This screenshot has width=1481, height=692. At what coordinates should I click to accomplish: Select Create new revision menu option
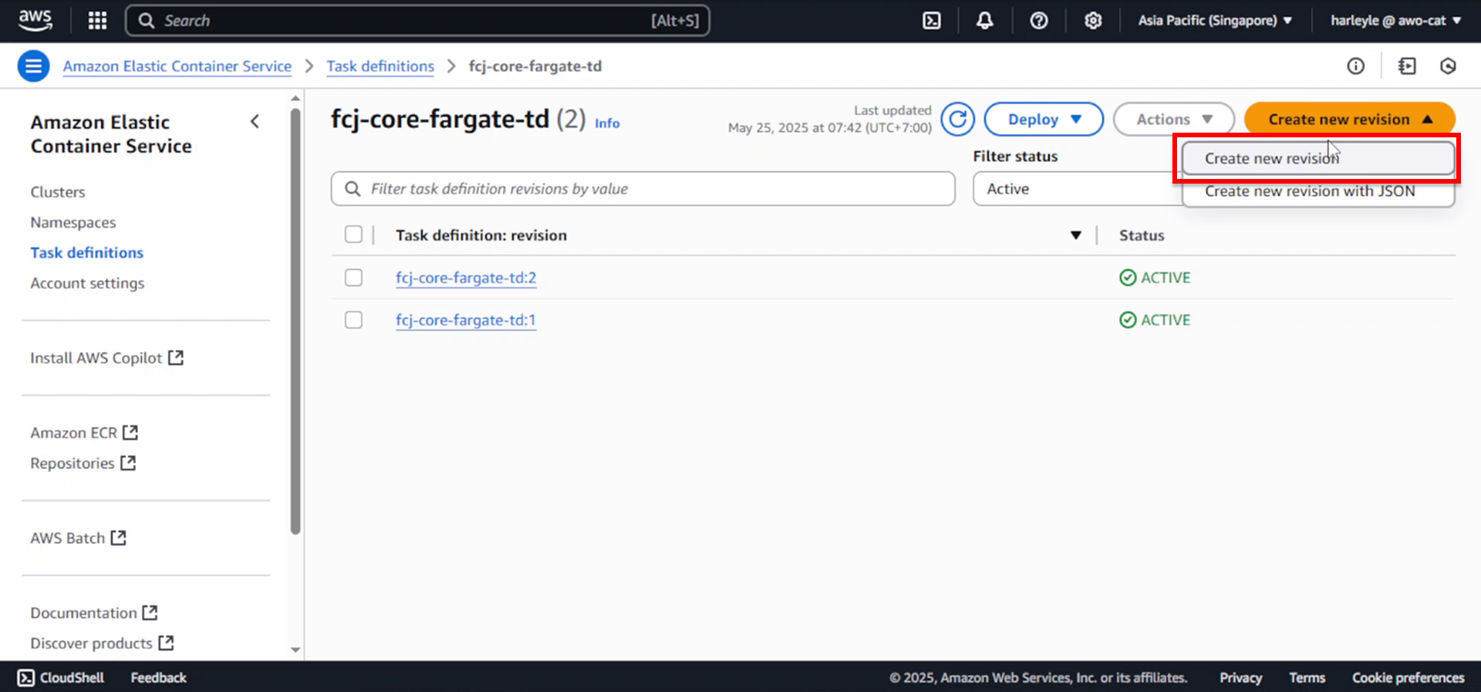[x=1318, y=158]
